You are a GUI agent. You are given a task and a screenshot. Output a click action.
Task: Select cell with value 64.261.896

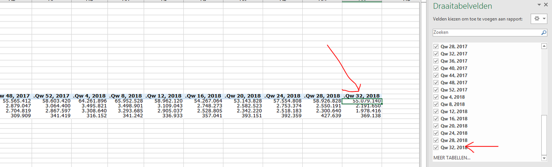[90, 101]
